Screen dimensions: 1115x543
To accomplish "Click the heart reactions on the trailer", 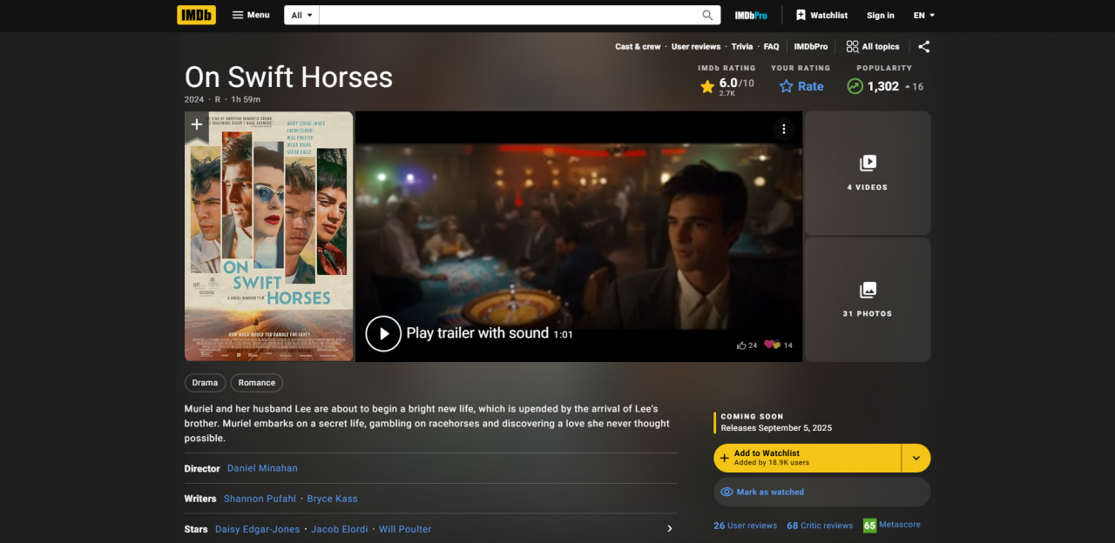I will click(x=778, y=345).
